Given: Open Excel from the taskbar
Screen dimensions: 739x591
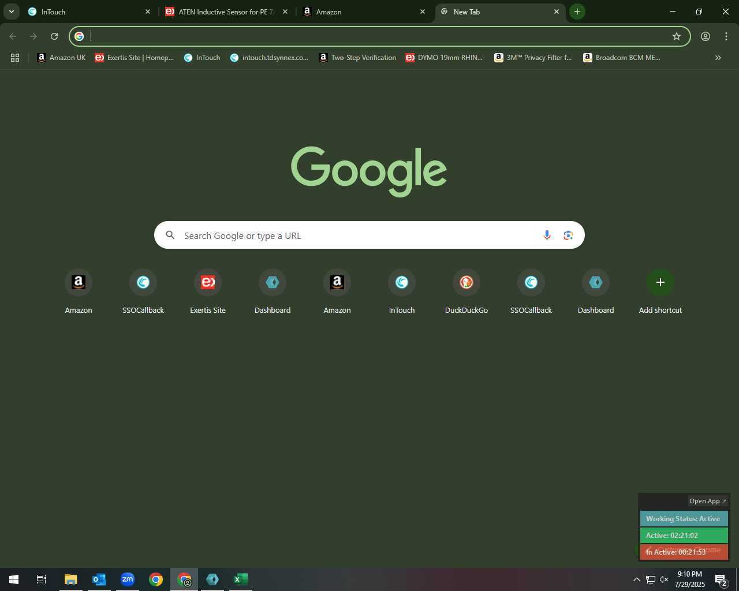Looking at the screenshot, I should [x=241, y=579].
